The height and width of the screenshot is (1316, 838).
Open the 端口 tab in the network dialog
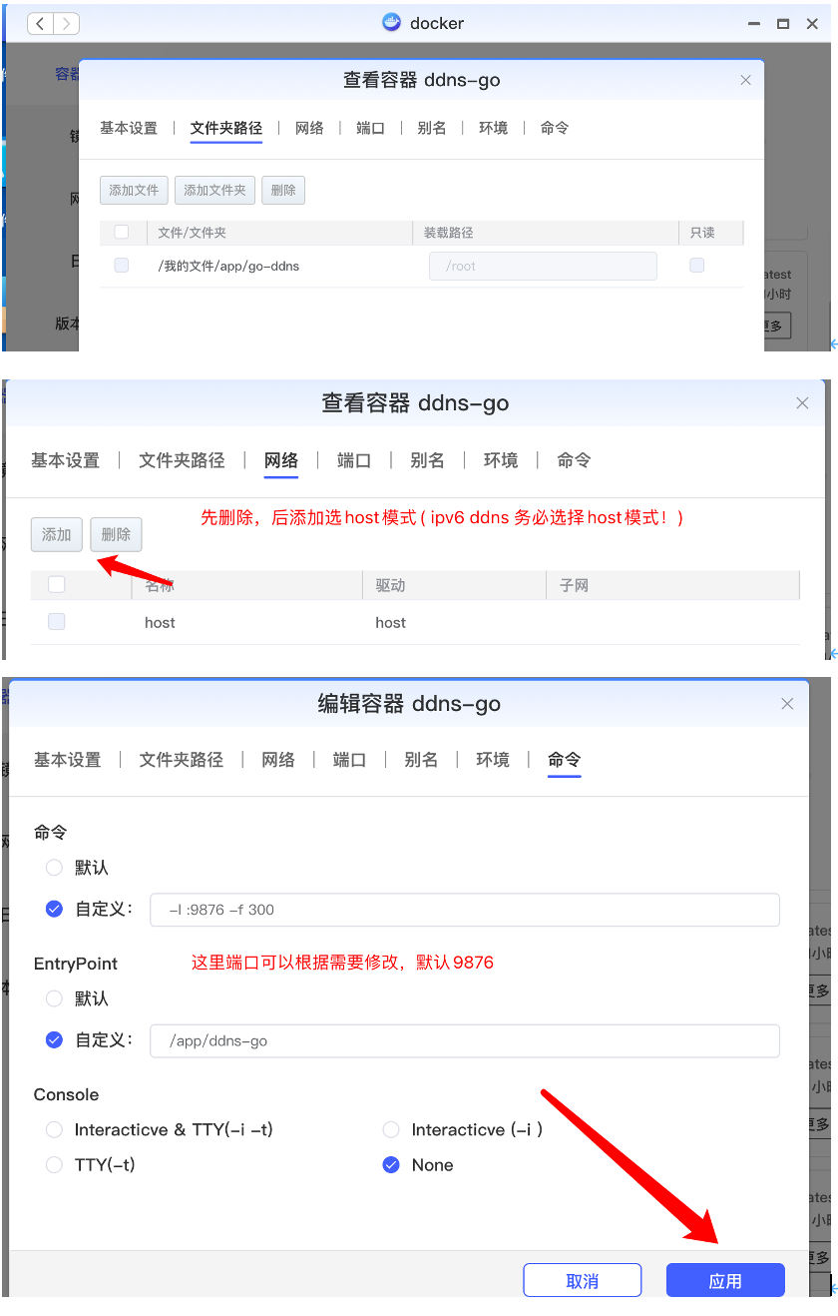(354, 460)
